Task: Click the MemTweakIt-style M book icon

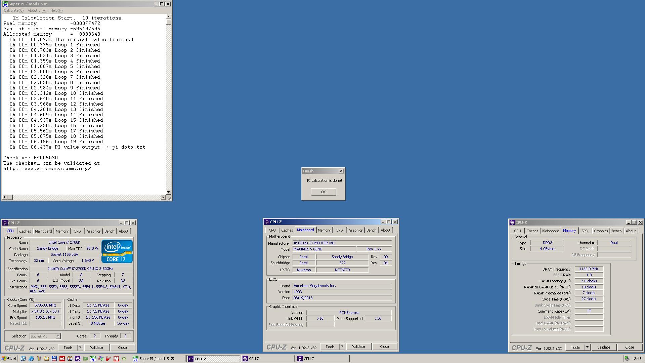Action: tap(70, 359)
